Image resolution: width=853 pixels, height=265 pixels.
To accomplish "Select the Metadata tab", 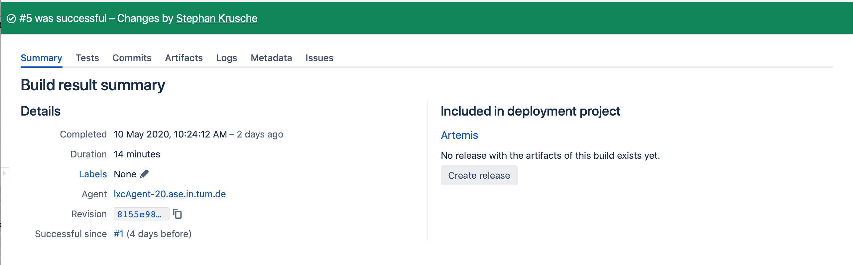I will click(271, 58).
